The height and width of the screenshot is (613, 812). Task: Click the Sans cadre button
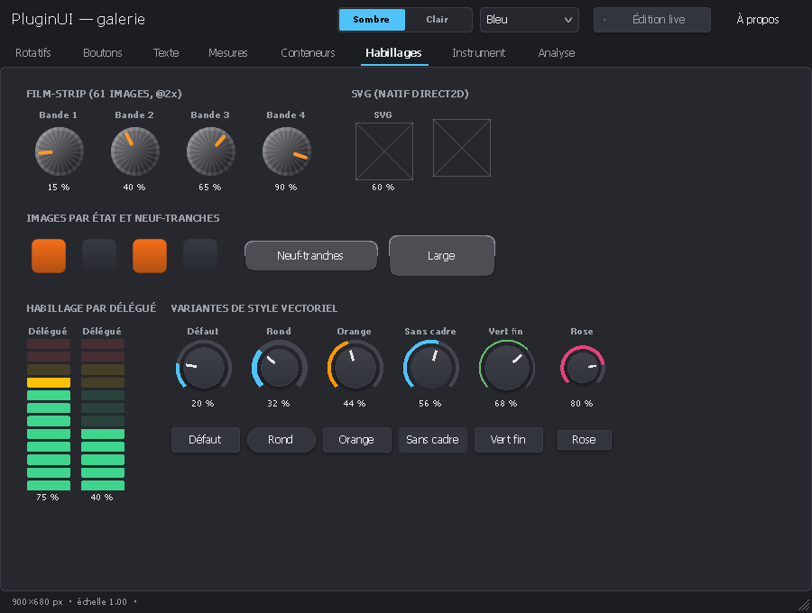432,440
